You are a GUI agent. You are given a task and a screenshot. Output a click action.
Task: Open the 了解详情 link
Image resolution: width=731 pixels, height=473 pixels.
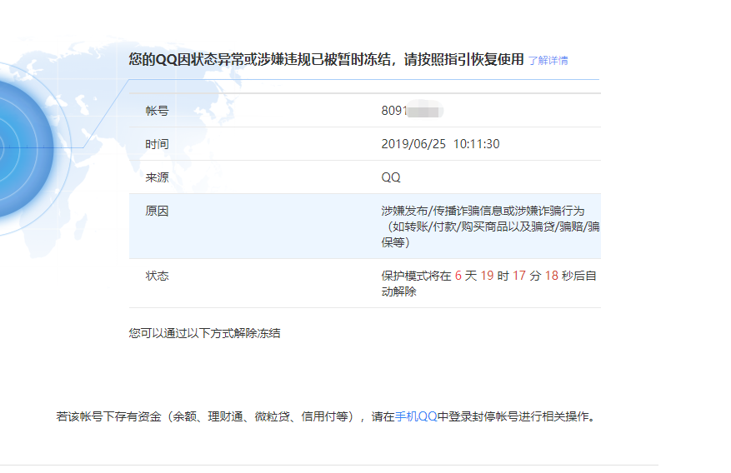click(548, 61)
